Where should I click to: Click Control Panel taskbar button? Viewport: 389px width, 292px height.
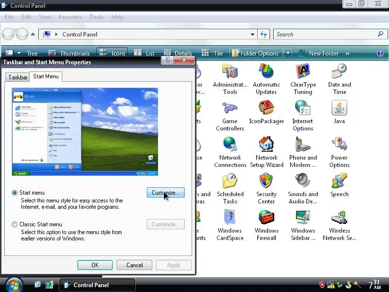click(97, 285)
